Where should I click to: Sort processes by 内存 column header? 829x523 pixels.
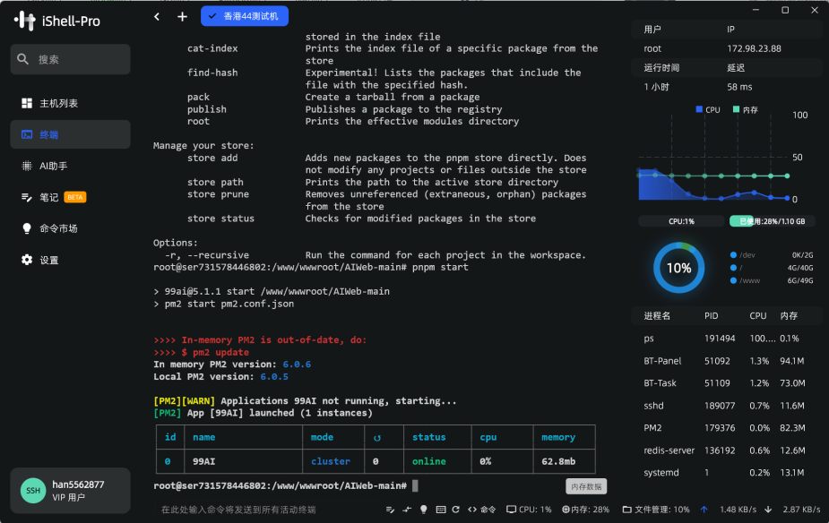point(789,316)
